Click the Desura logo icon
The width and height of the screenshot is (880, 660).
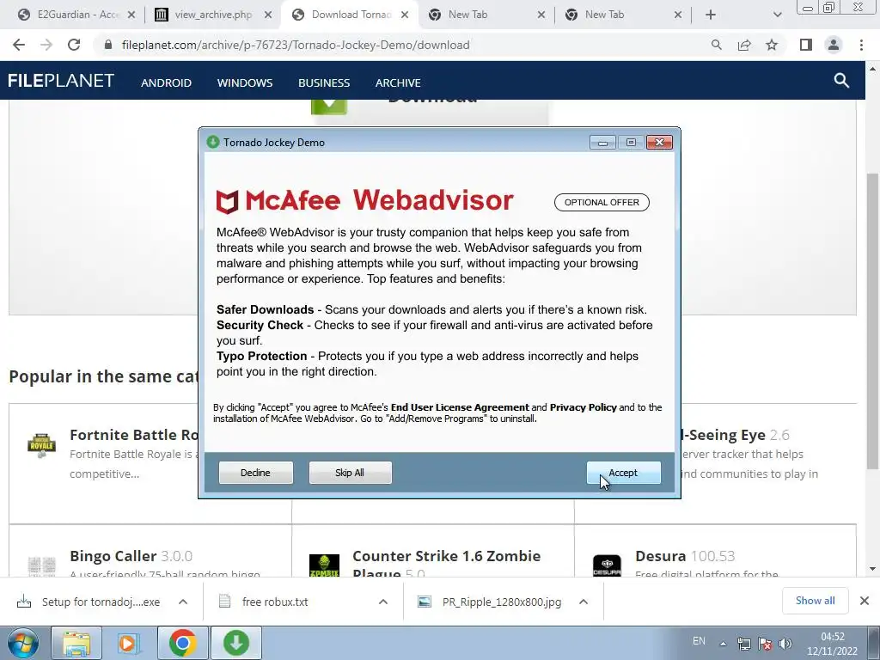[607, 565]
